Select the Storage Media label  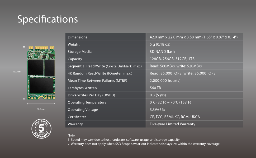[79, 52]
